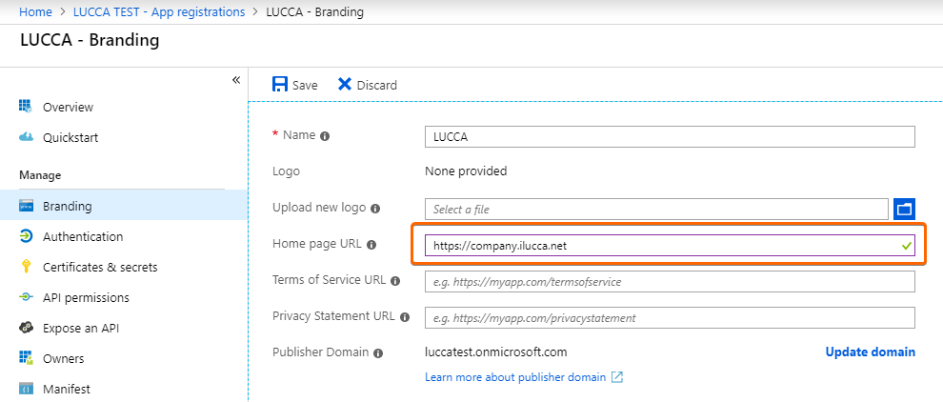Image resolution: width=943 pixels, height=402 pixels.
Task: Click the None provided logo text
Action: (x=466, y=171)
